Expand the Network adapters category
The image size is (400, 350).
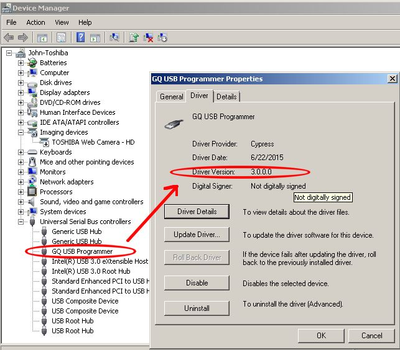click(x=21, y=182)
